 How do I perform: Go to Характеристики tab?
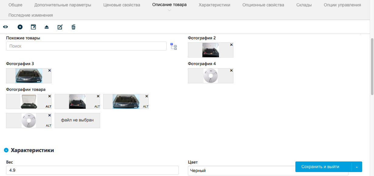coord(214,5)
